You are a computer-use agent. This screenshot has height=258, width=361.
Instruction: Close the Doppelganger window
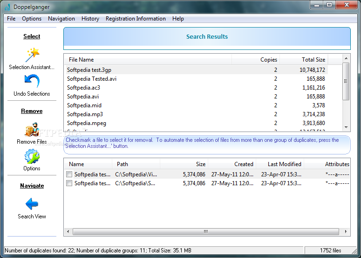click(347, 5)
